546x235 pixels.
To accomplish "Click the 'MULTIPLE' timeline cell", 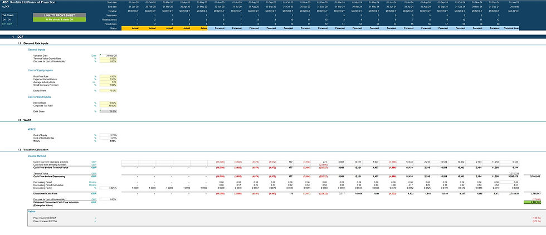I will point(513,11).
